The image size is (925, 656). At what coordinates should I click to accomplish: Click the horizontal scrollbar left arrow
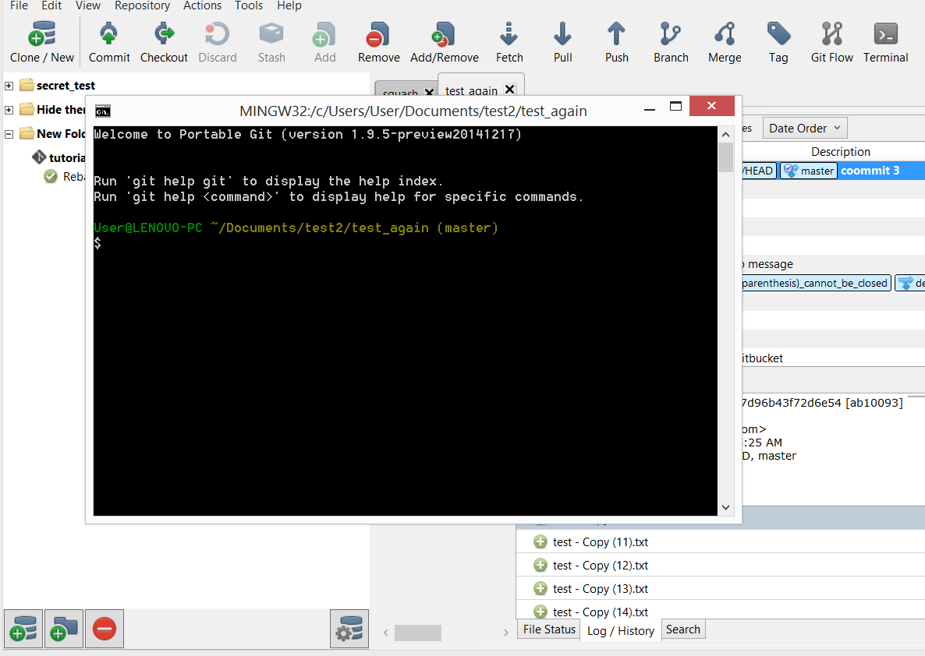[386, 633]
